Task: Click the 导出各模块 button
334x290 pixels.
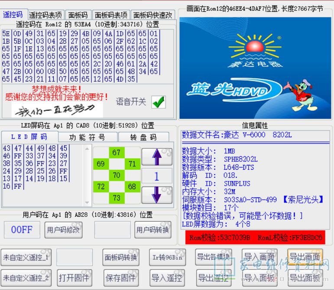Action: 214,257
